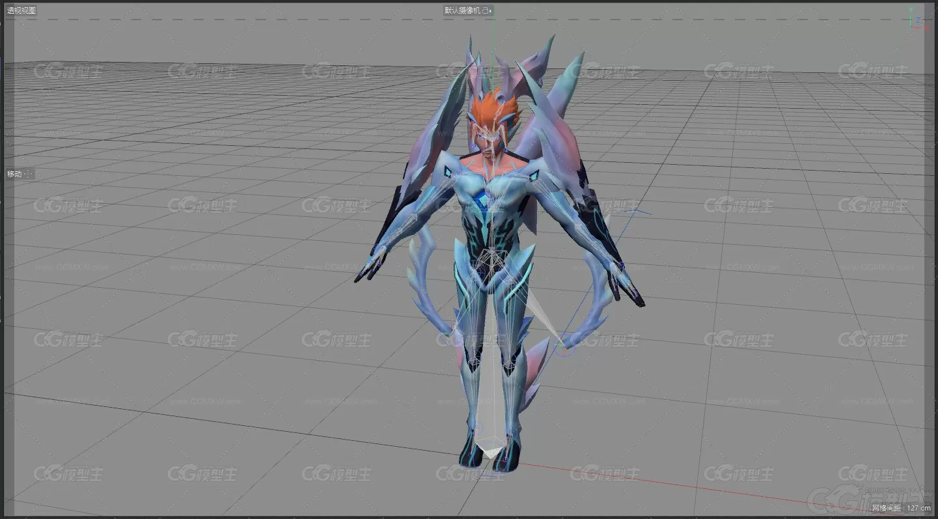The height and width of the screenshot is (519, 938).
Task: Click the XYZ axis orientation gizmo
Action: point(918,18)
